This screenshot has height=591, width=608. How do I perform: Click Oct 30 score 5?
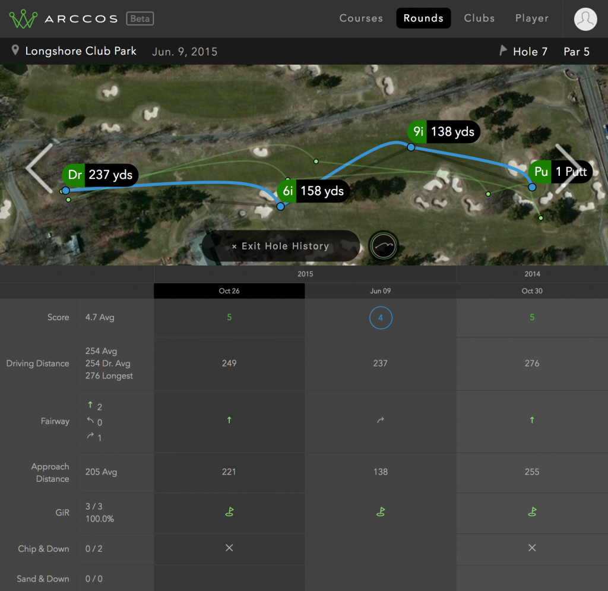(532, 317)
